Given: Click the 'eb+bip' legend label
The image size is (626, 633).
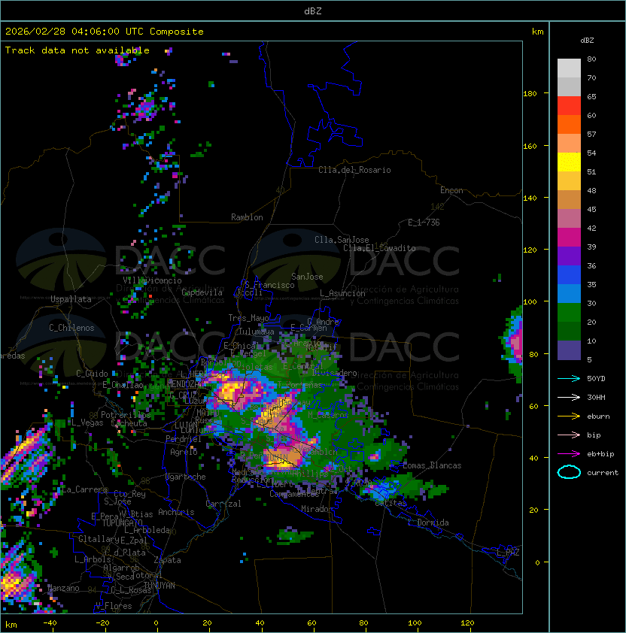Looking at the screenshot, I should 600,454.
